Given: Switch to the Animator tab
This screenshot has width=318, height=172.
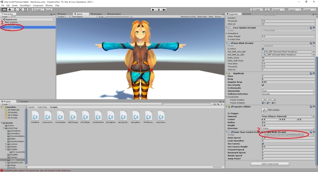Looking at the screenshot, I should click(x=96, y=14).
